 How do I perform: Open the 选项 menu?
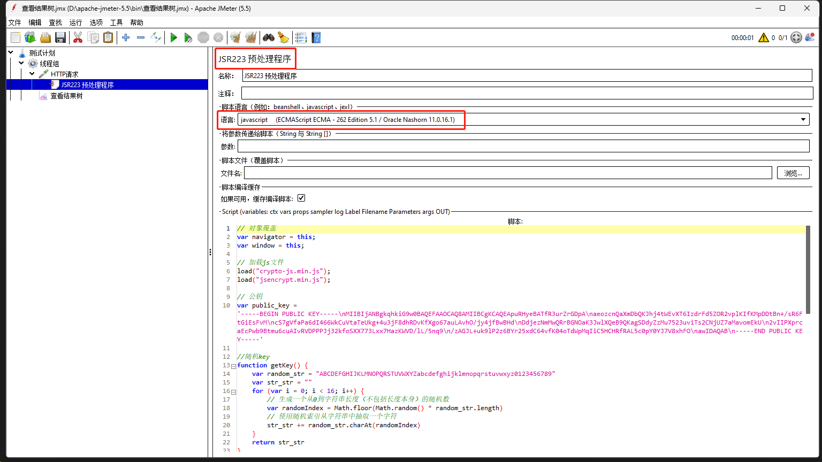point(96,22)
